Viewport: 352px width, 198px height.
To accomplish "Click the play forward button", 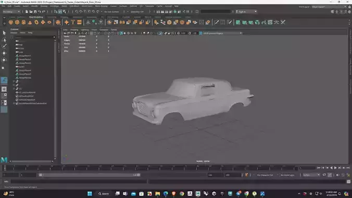I will pyautogui.click(x=335, y=168).
